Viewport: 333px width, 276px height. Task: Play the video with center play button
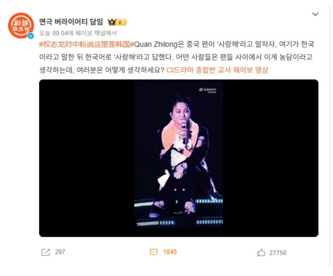(x=178, y=158)
